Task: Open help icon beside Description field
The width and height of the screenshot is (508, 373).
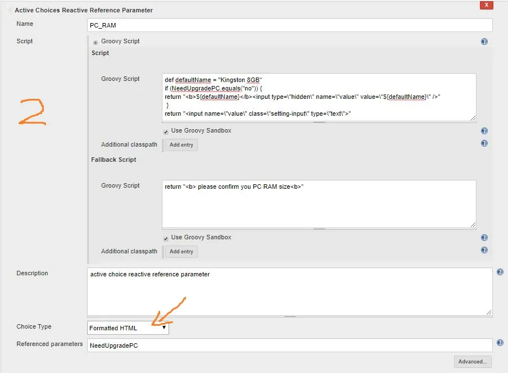Action: pos(500,272)
